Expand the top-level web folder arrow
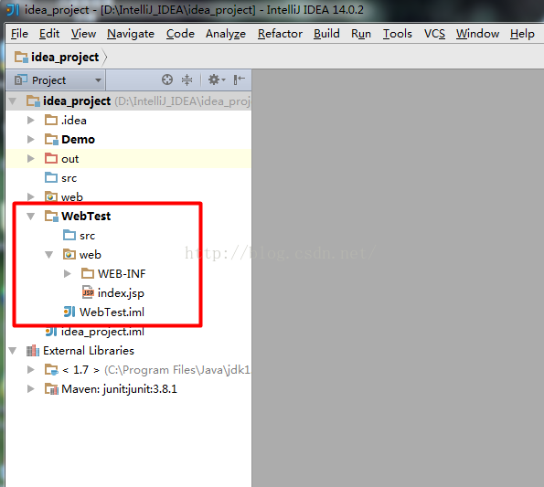The width and height of the screenshot is (544, 487). tap(31, 196)
